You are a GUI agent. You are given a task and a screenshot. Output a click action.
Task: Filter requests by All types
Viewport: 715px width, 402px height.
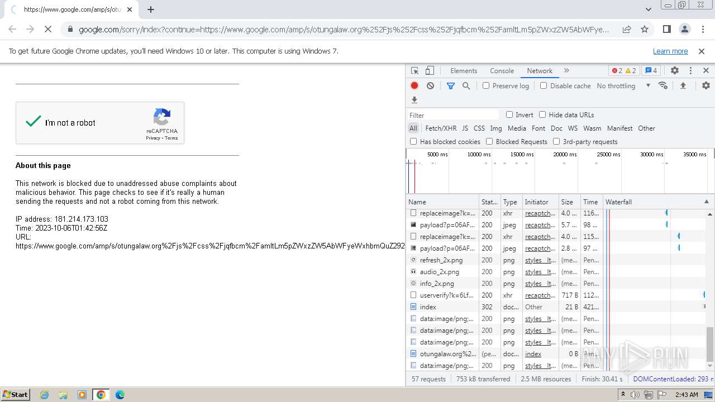(x=413, y=128)
